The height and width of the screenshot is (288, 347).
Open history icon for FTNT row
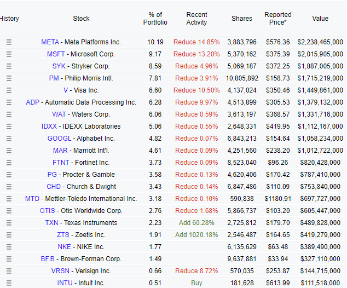click(9, 163)
